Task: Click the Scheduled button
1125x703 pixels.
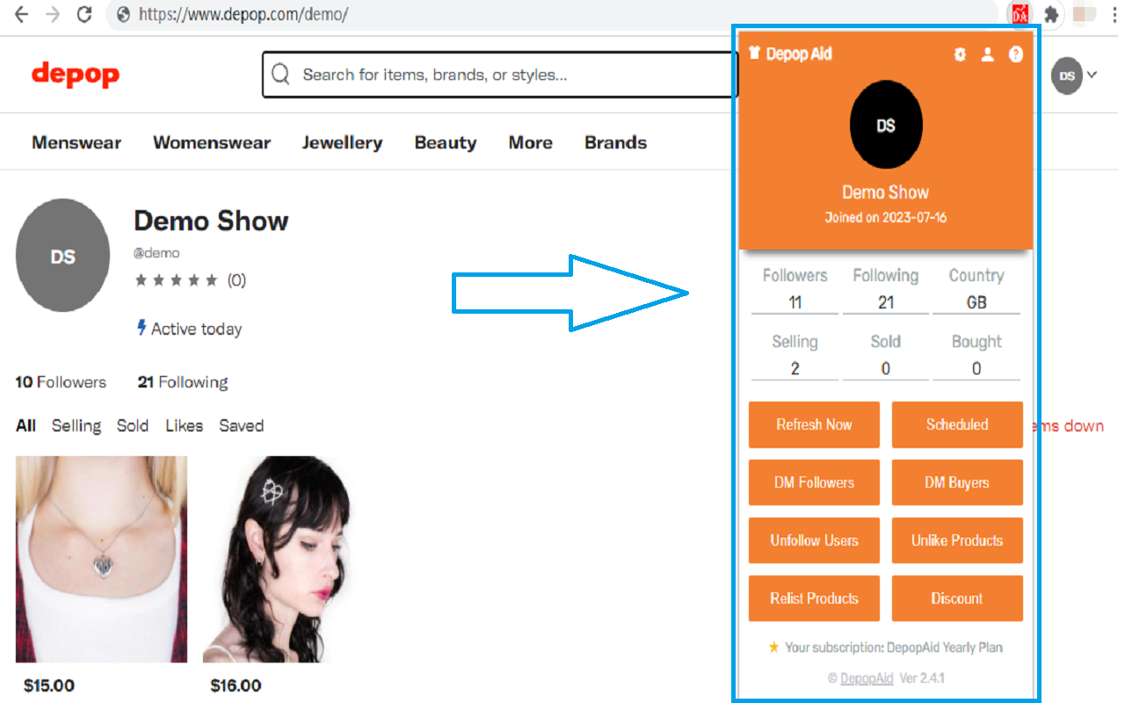Action: [x=957, y=424]
